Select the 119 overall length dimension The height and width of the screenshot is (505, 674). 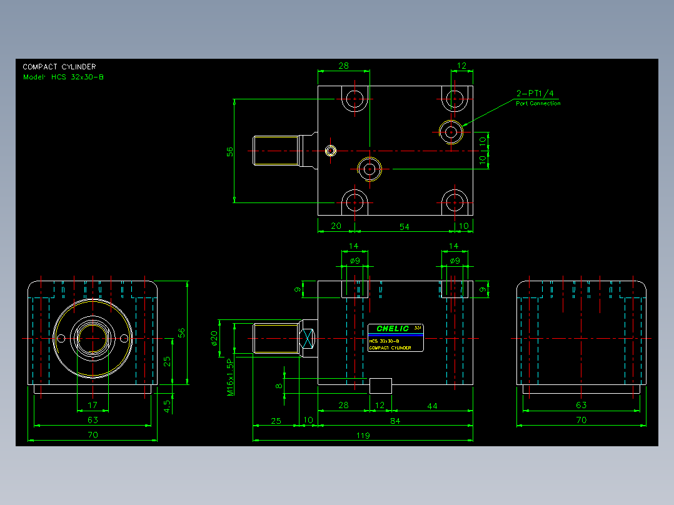coord(363,436)
